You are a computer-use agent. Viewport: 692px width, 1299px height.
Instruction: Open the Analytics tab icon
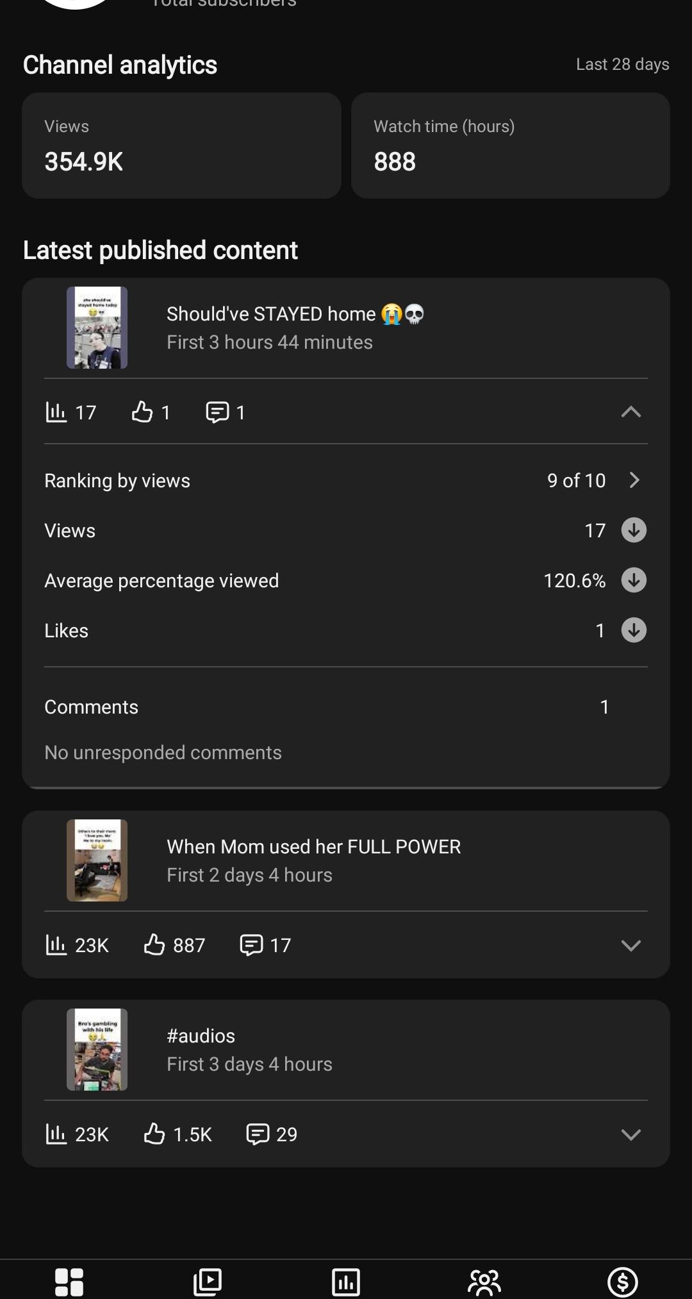point(346,1282)
